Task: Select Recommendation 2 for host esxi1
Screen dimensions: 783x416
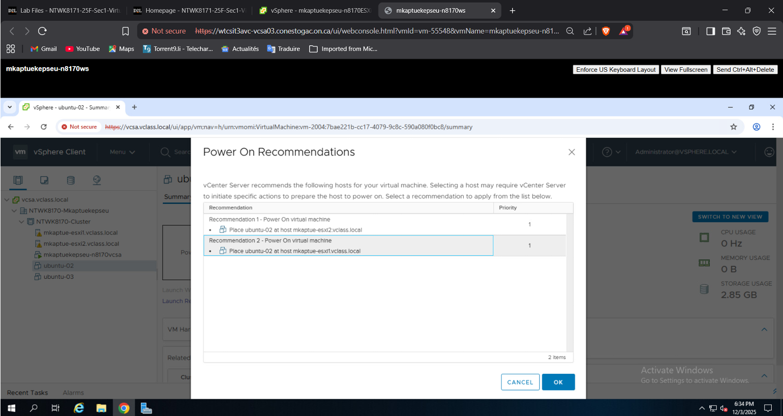Action: tap(348, 246)
